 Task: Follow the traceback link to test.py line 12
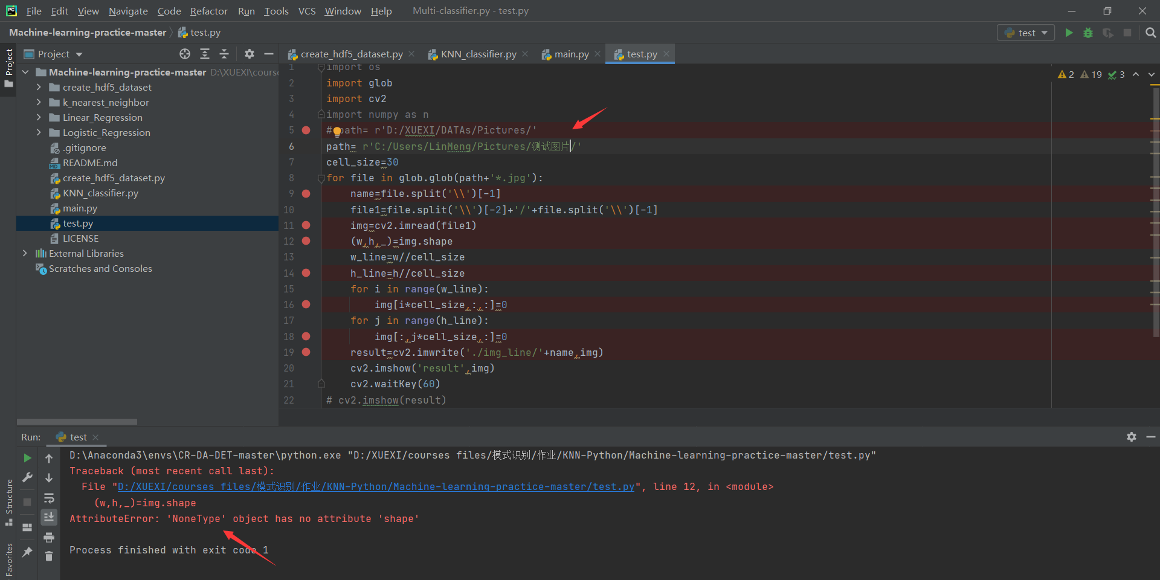click(x=374, y=486)
